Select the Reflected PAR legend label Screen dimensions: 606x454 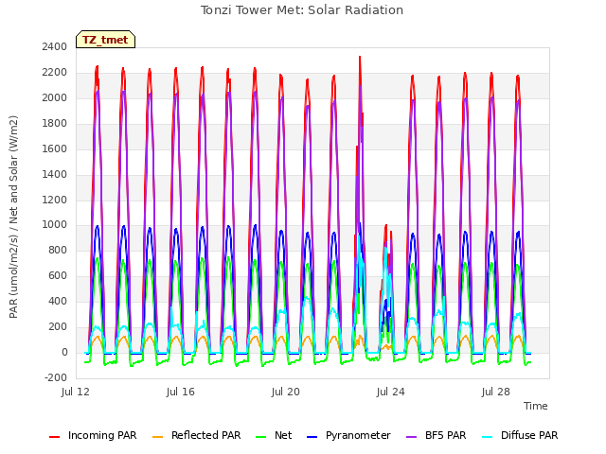pyautogui.click(x=206, y=435)
